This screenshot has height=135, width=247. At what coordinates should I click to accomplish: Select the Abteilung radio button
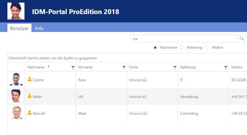pos(182,48)
